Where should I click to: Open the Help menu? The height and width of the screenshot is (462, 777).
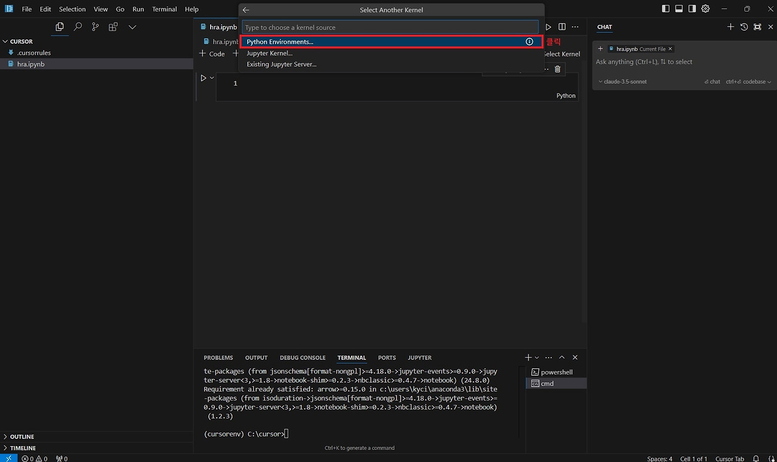192,9
